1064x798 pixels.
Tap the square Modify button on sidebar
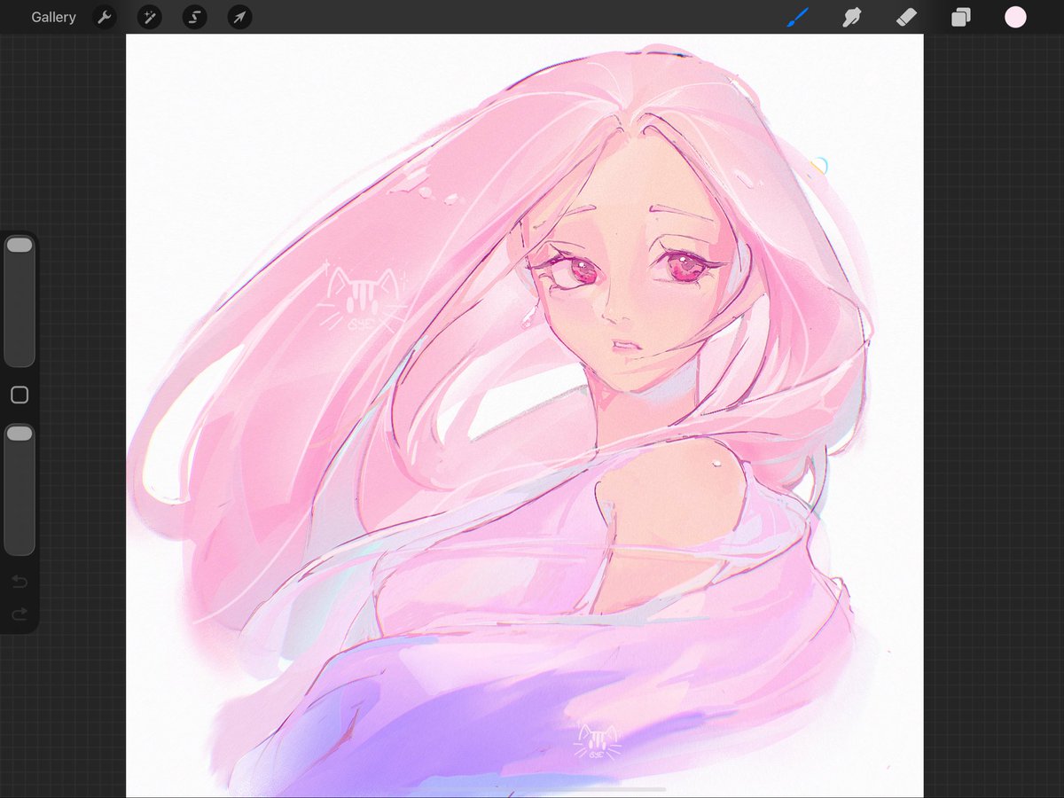(x=20, y=395)
